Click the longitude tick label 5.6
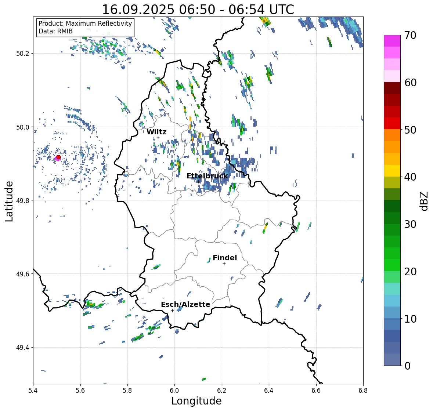 click(x=80, y=390)
